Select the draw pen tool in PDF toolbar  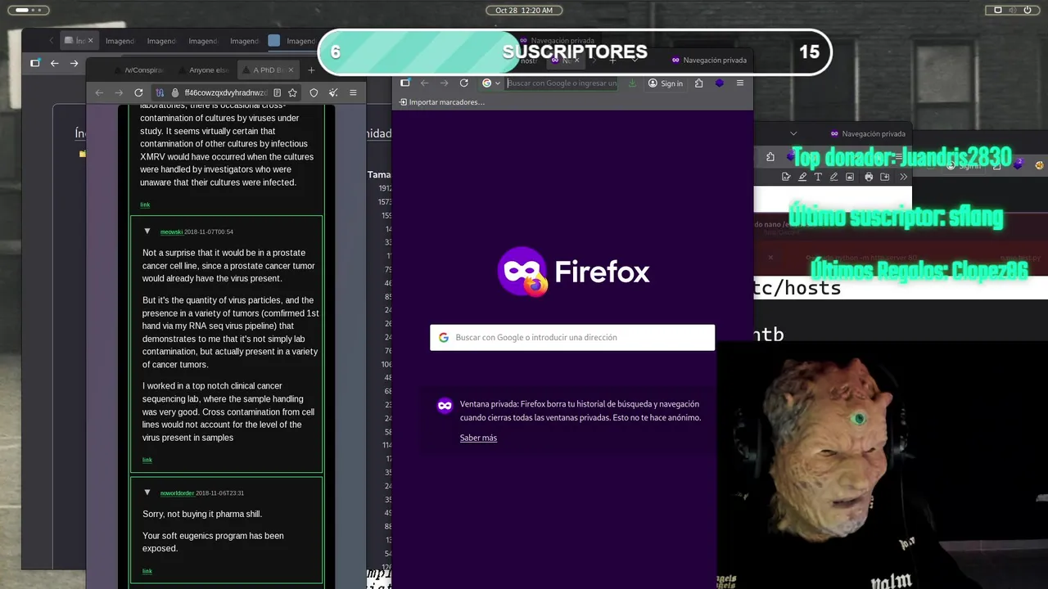click(833, 177)
